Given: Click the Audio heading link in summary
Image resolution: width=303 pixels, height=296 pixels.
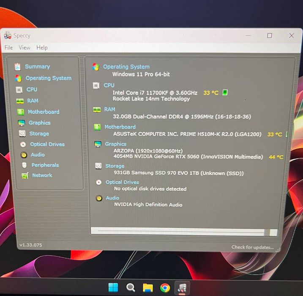Looking at the screenshot, I should tap(112, 198).
